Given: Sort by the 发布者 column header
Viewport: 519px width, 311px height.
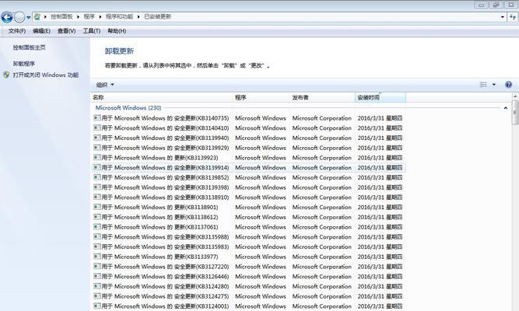Looking at the screenshot, I should (x=322, y=98).
